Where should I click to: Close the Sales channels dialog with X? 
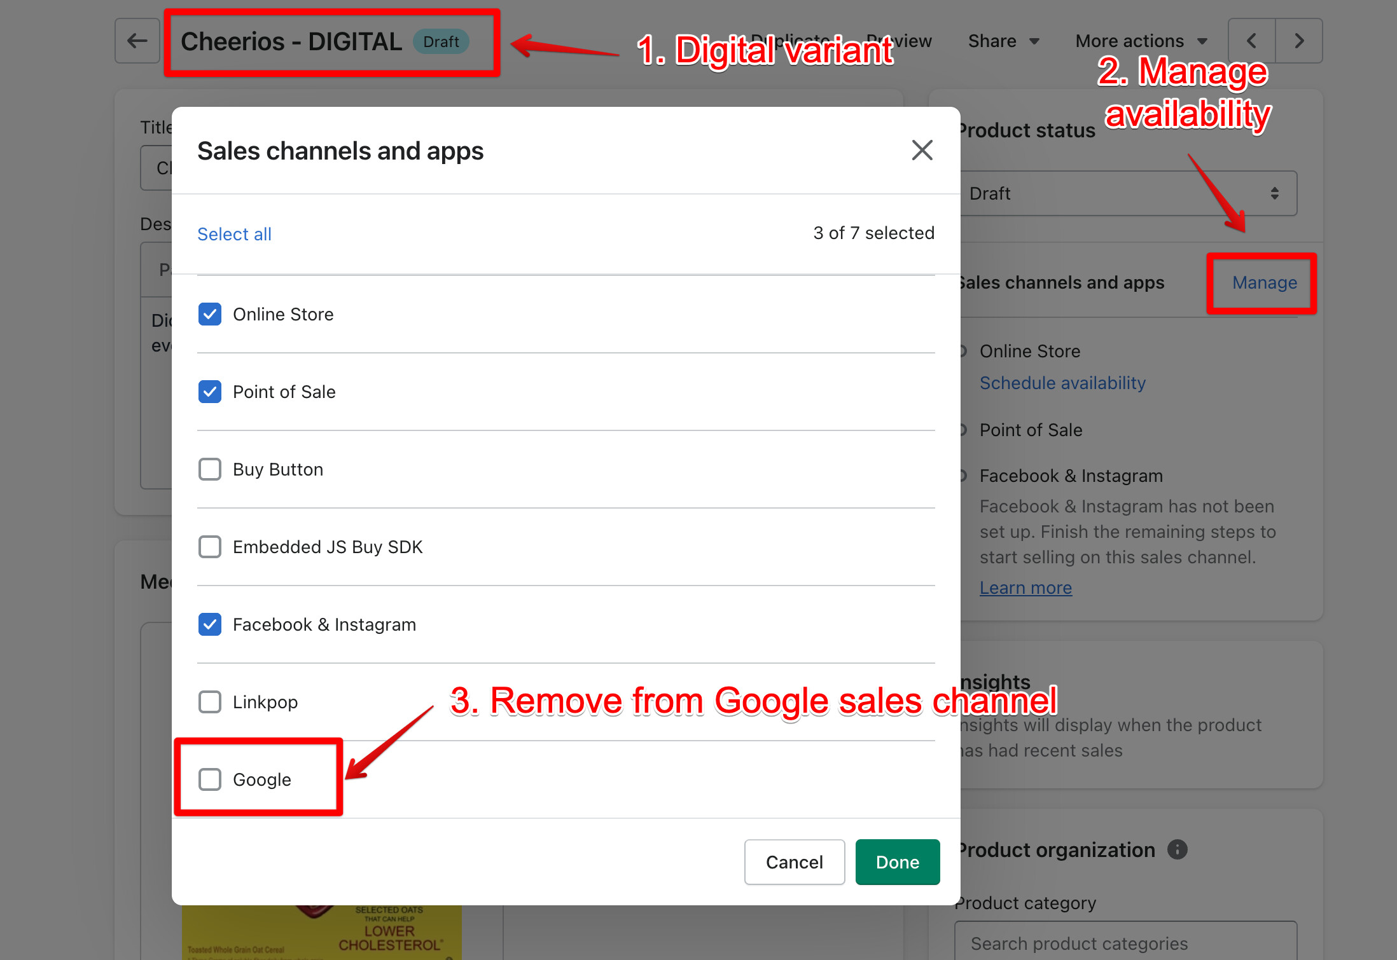(x=922, y=151)
